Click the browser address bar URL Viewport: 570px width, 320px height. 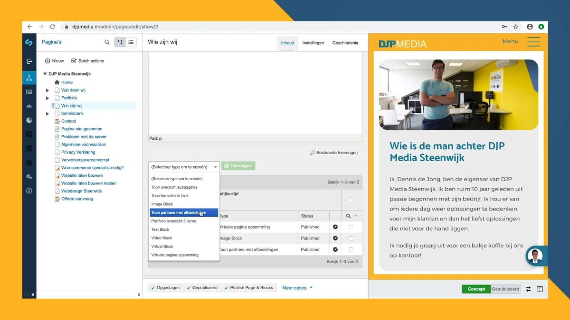pyautogui.click(x=114, y=27)
